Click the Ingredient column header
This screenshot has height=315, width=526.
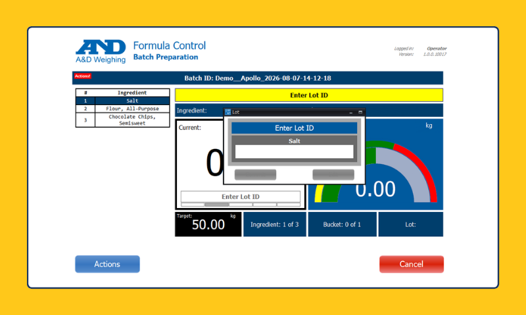pyautogui.click(x=132, y=93)
